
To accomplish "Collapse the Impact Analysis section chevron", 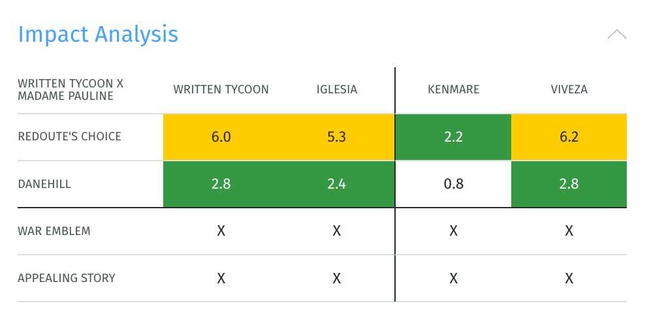I will (x=617, y=35).
